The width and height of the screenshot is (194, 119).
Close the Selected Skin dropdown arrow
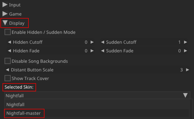click(x=185, y=95)
